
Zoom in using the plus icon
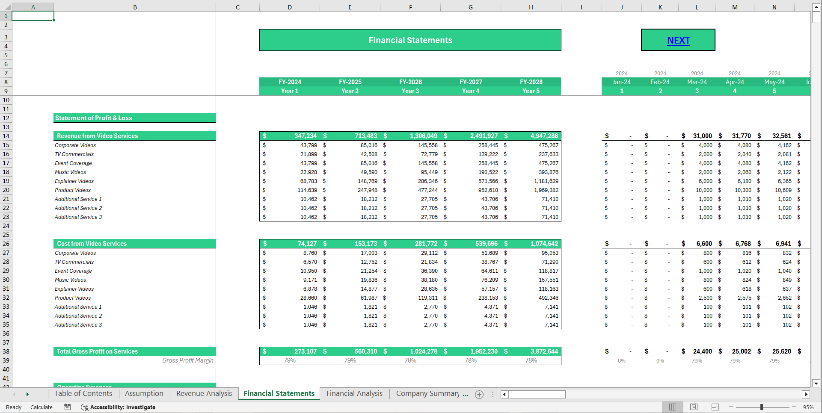click(794, 407)
